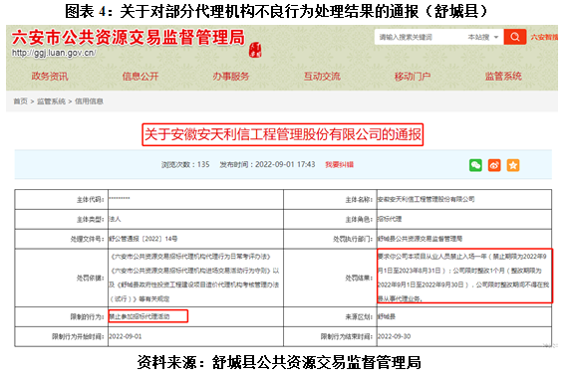Click the 限制行为开始时间 label
Image resolution: width=568 pixels, height=379 pixels.
click(78, 336)
